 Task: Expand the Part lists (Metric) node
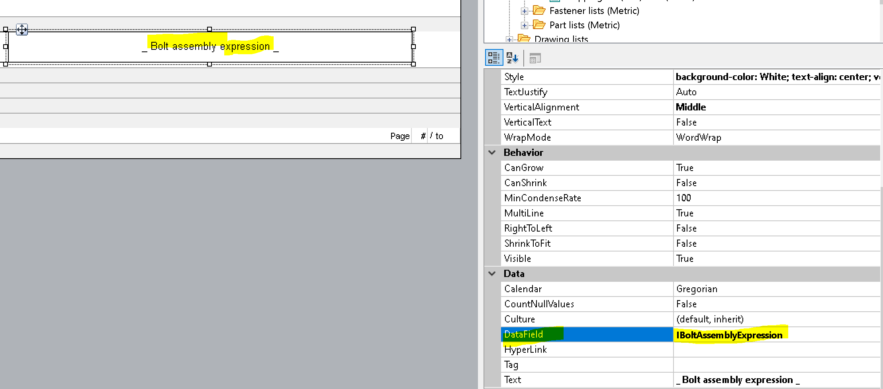pyautogui.click(x=524, y=25)
